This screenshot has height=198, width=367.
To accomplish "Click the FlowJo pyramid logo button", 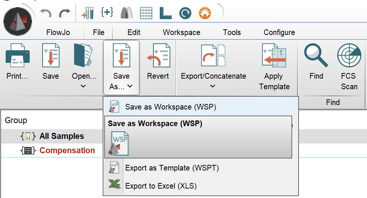I will point(18,21).
